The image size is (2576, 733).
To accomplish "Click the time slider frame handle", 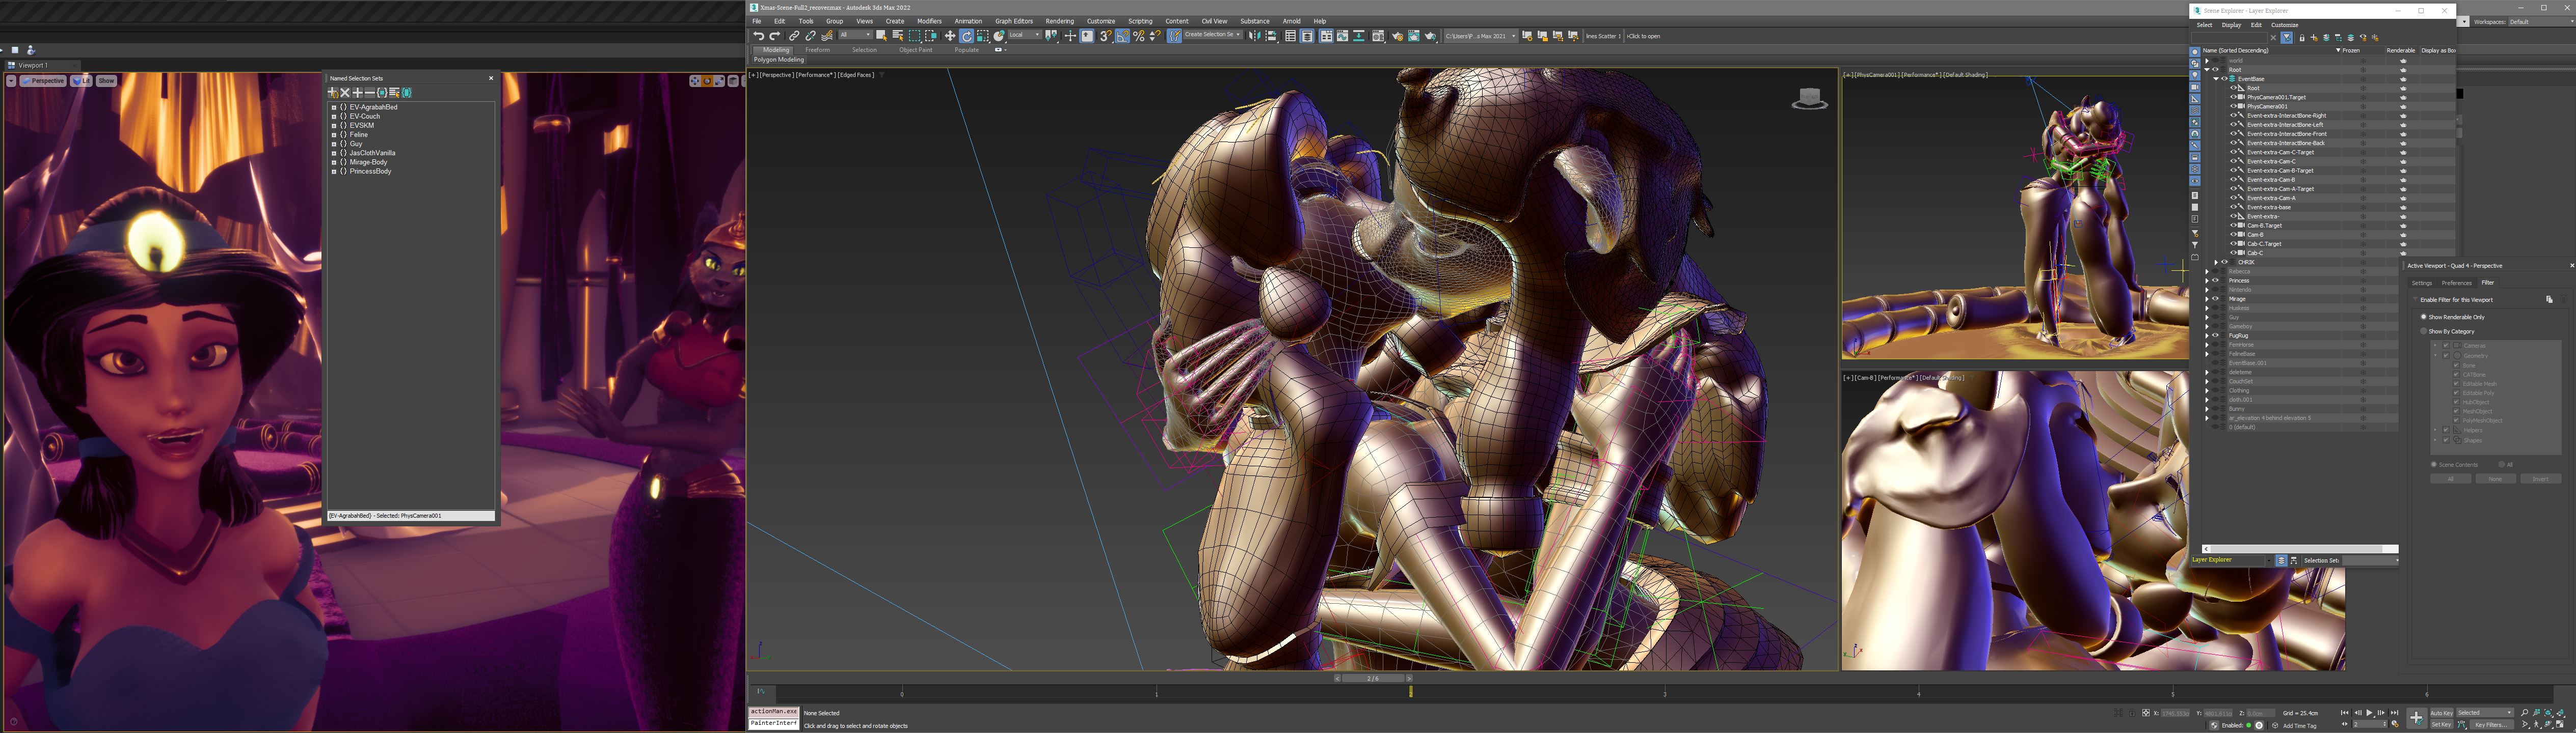I will [x=1372, y=678].
